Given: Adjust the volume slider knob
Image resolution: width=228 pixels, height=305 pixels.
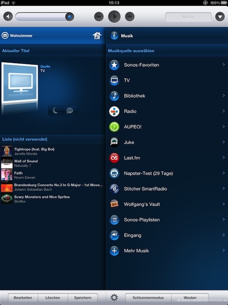Looking at the screenshot, I should (x=69, y=17).
